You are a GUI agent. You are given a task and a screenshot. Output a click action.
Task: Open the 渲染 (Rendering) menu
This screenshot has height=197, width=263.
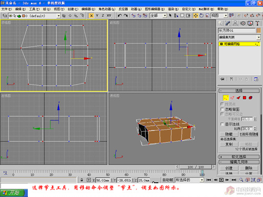coord(173,9)
